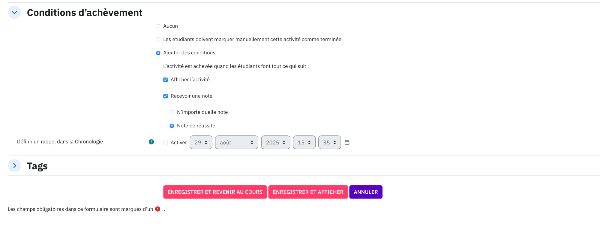Viewport: 600px width, 227px height.
Task: Click the Annuler button
Action: click(x=366, y=192)
